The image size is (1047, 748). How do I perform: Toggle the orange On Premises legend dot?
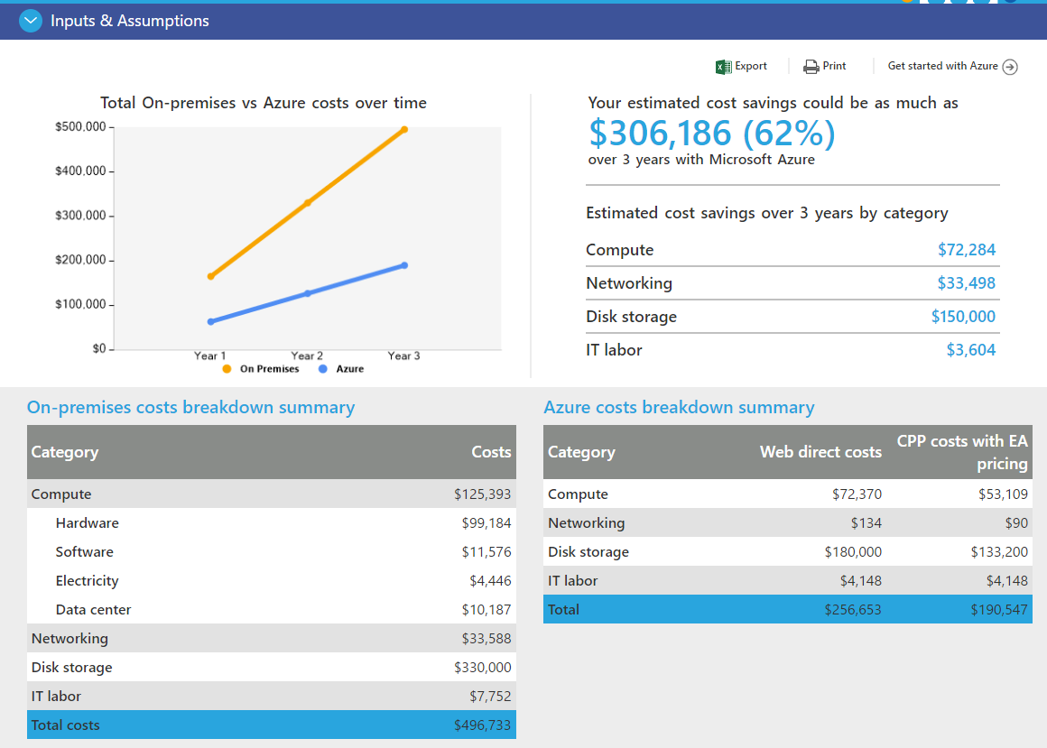tap(227, 369)
